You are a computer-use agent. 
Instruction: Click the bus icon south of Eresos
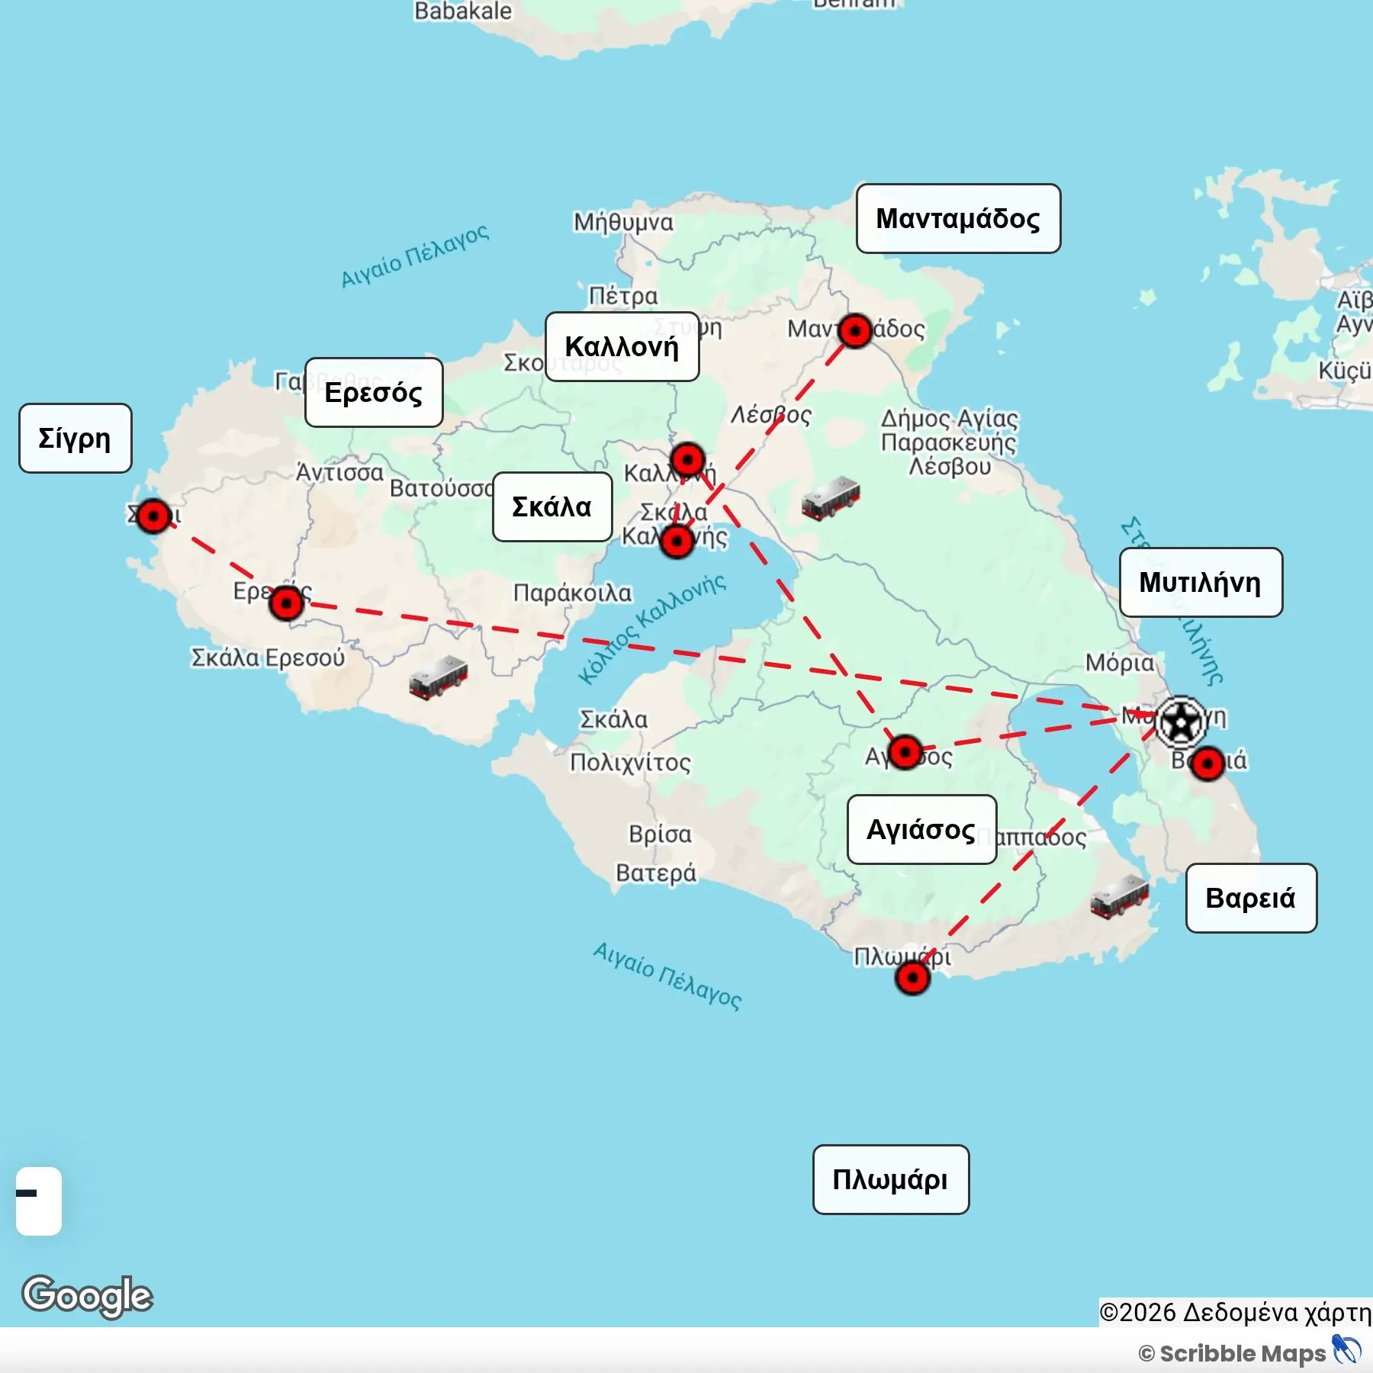click(x=438, y=677)
